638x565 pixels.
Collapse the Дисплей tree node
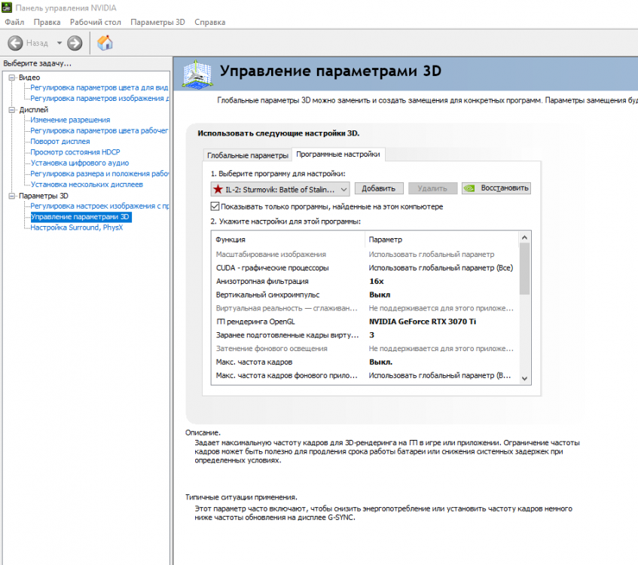click(12, 110)
